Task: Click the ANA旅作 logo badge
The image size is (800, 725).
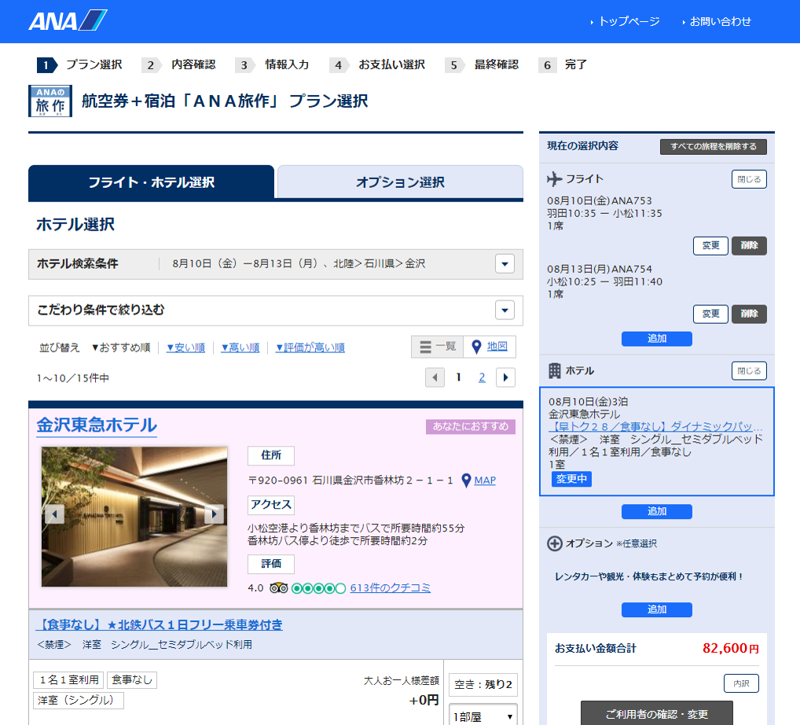Action: click(x=50, y=101)
